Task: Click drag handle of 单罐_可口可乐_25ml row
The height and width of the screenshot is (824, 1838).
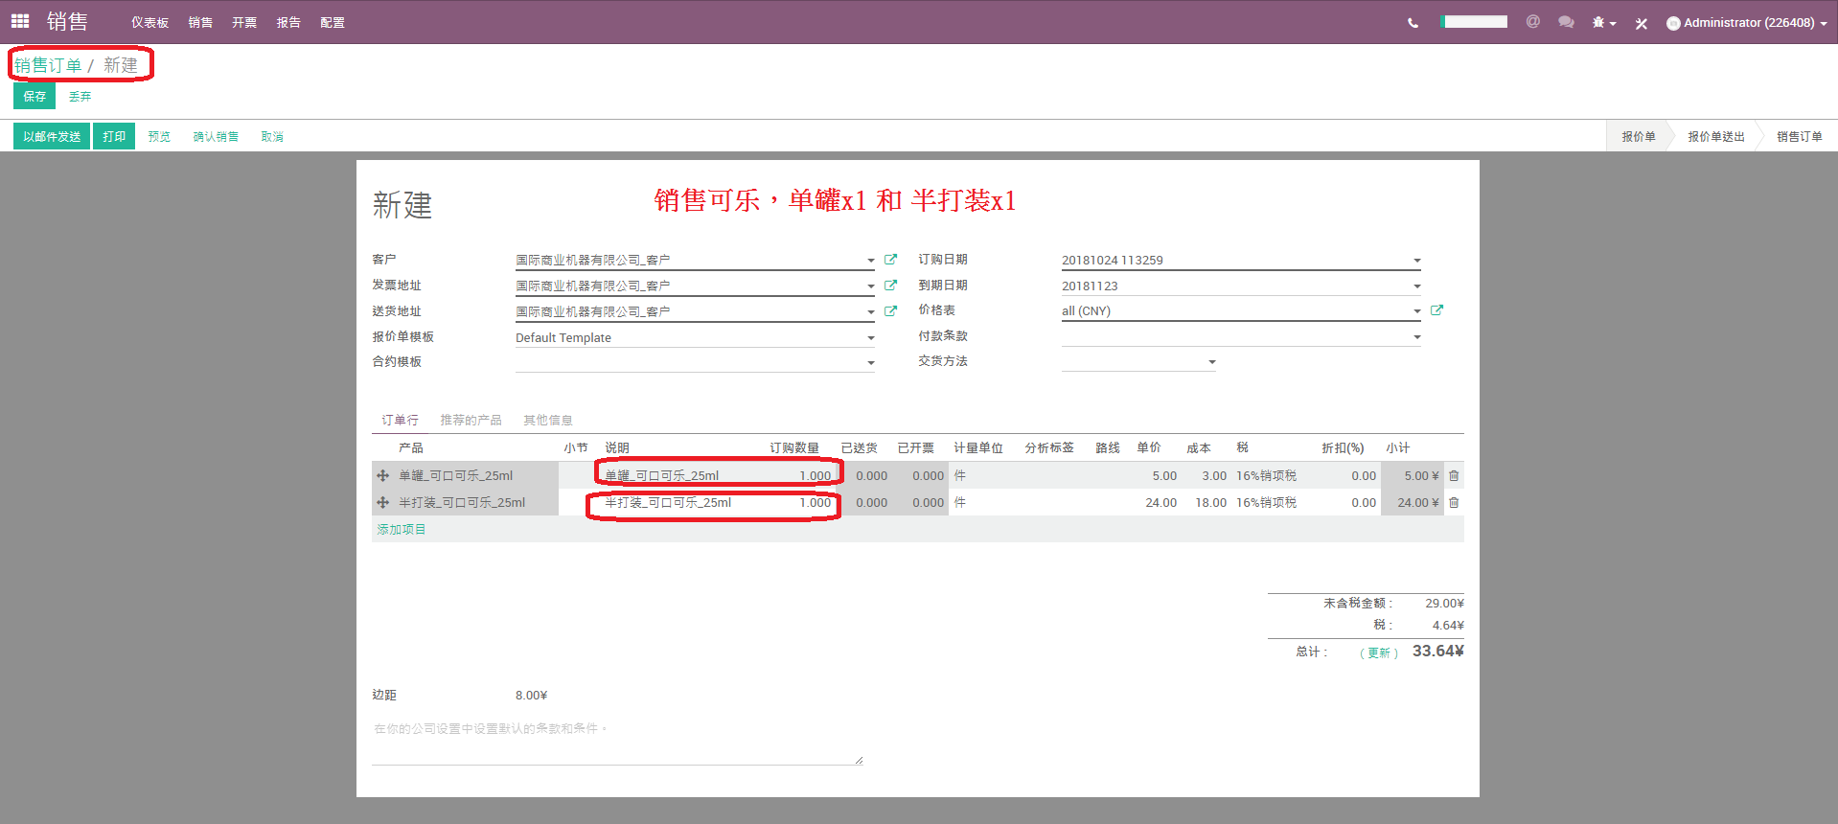Action: pos(382,475)
